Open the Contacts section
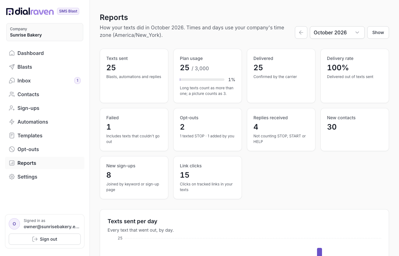 click(45, 94)
